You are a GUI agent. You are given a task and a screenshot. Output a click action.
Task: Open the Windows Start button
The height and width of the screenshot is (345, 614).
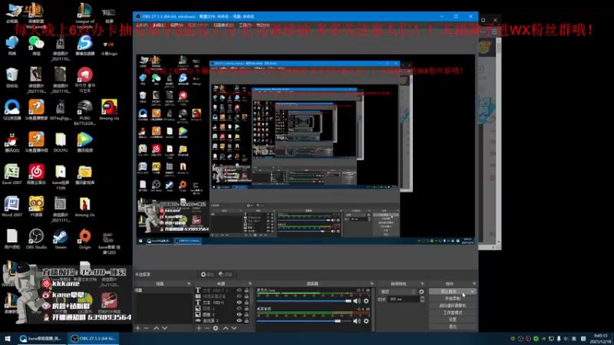[x=8, y=338]
